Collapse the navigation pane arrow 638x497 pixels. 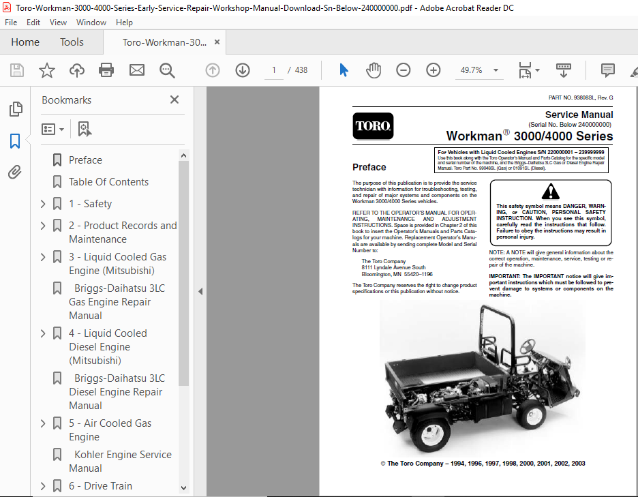(x=200, y=291)
